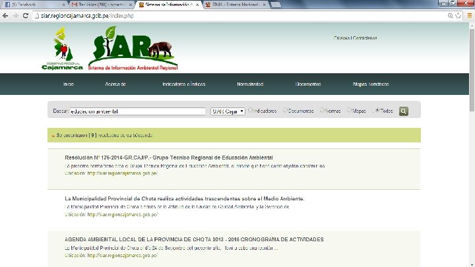Open Resolución N° 176-2014-GR.CAJ/P result

[x=169, y=158]
